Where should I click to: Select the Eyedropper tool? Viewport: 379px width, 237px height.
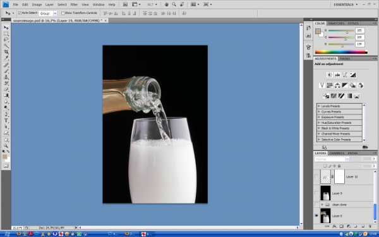[x=6, y=58]
